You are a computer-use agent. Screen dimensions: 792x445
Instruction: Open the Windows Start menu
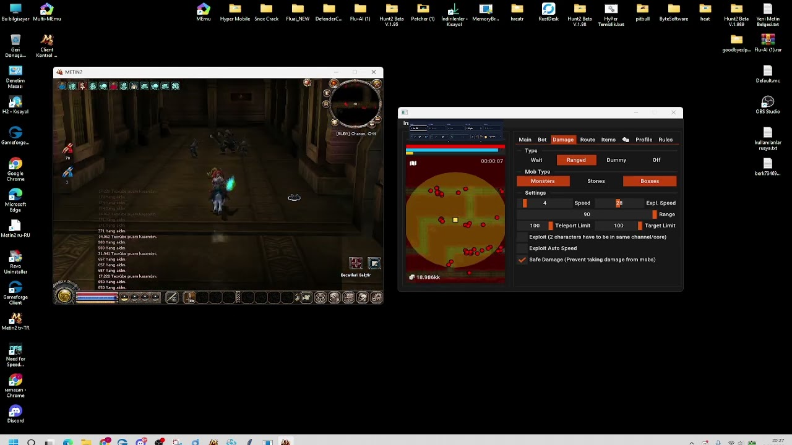pyautogui.click(x=13, y=442)
